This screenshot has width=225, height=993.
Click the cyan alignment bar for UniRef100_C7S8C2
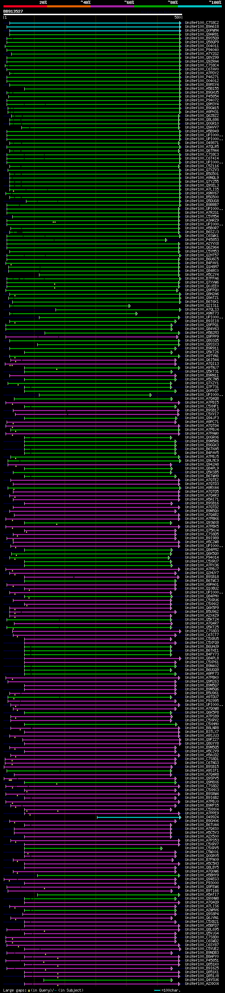pyautogui.click(x=95, y=23)
